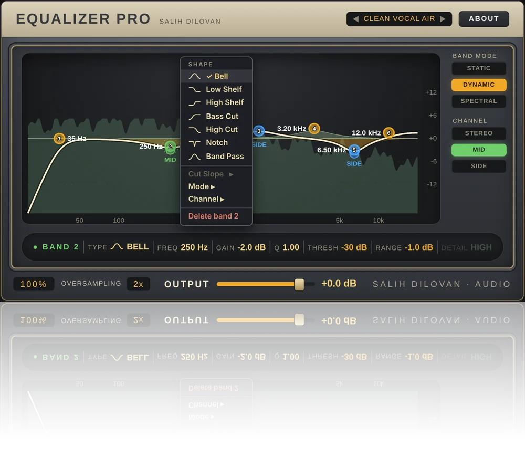Choose High Cut shape
Image resolution: width=525 pixels, height=468 pixels.
point(216,130)
